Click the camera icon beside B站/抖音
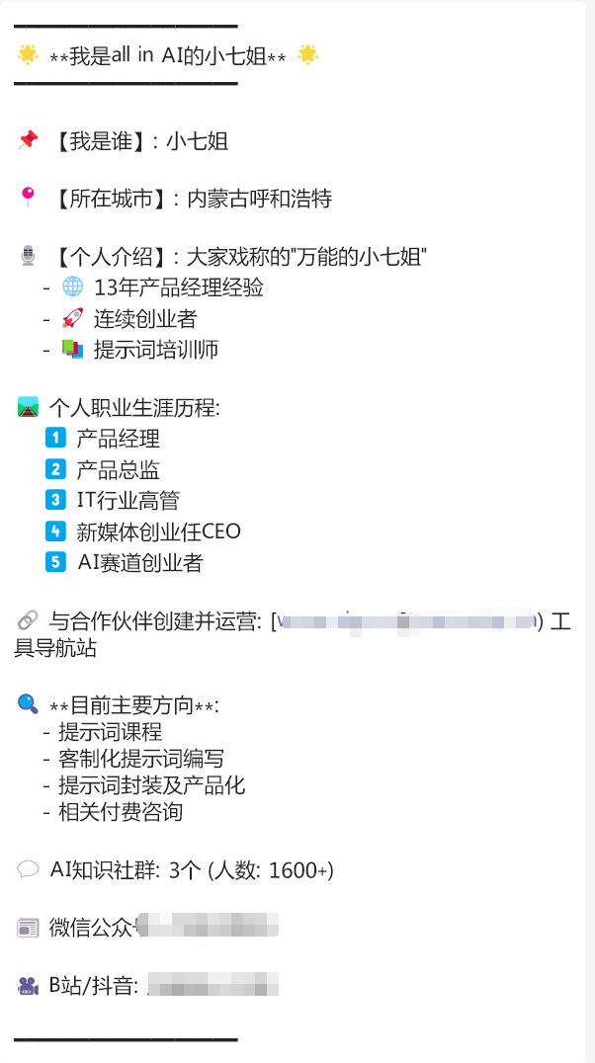The height and width of the screenshot is (1063, 595). [x=28, y=985]
